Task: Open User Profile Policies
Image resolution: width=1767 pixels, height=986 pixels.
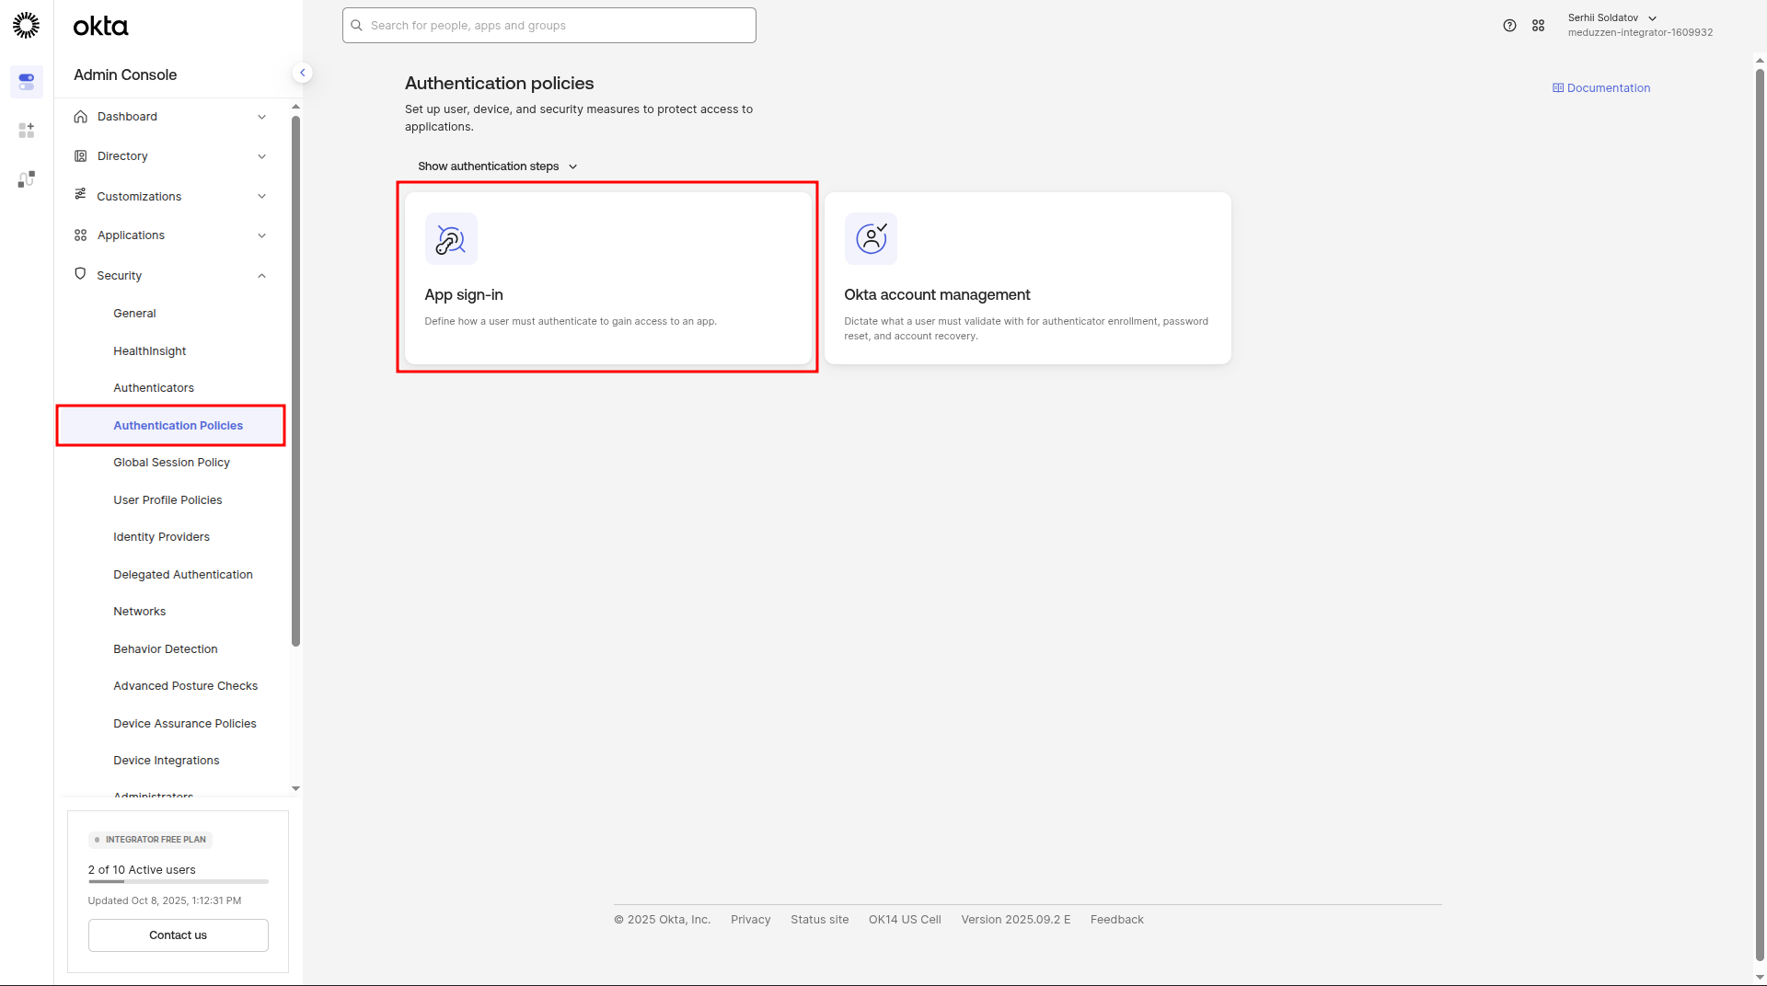Action: [167, 500]
